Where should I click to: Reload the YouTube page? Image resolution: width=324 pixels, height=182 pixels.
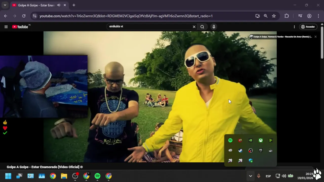[x=24, y=16]
